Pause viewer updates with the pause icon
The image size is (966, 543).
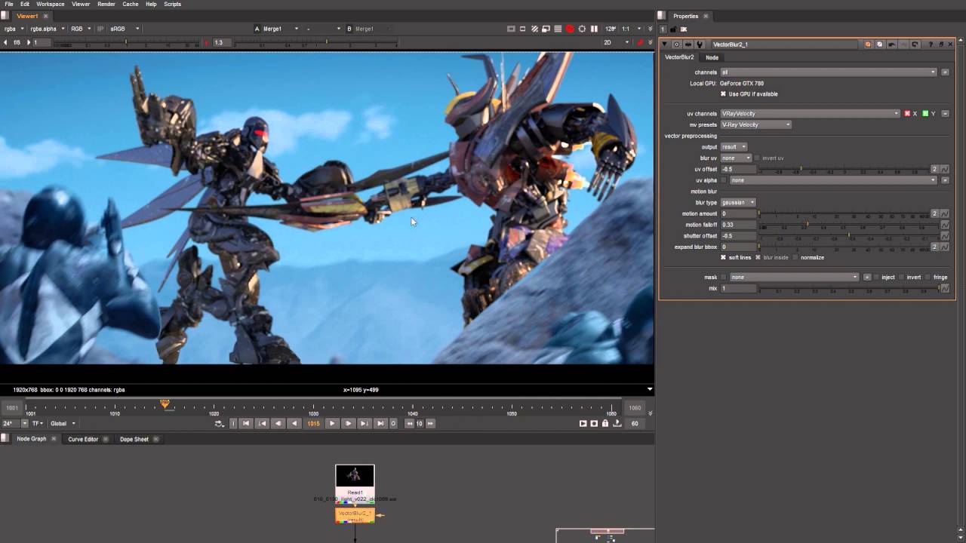click(594, 29)
